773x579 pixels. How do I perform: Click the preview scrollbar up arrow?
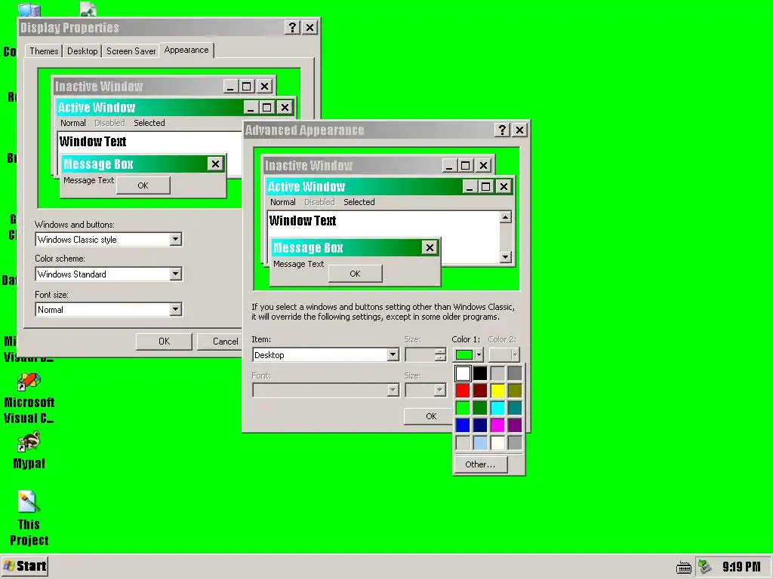point(505,217)
